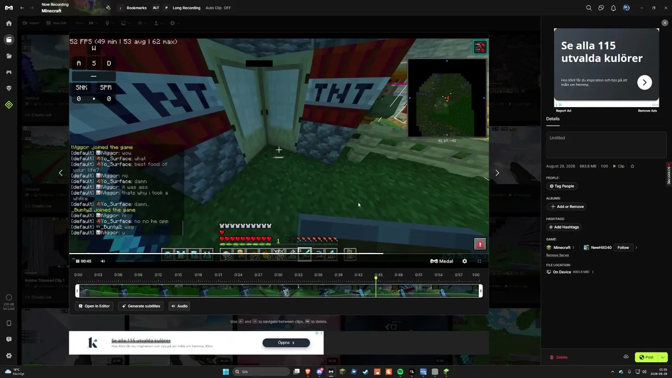Expand the On Device file location
The height and width of the screenshot is (378, 672).
[x=570, y=272]
